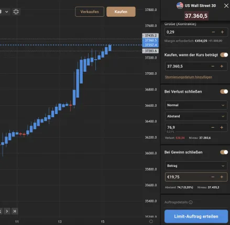This screenshot has width=230, height=225.
Task: Click the Abstand 74,7 (0,20%) text
Action: pyautogui.click(x=179, y=187)
